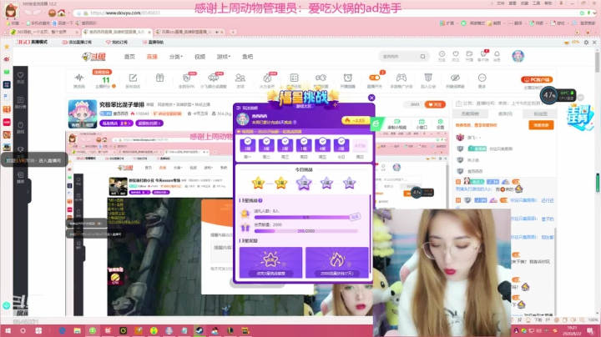Select the Tuesday 周二 checked star tile
Screen dimensions: 601x337
[x=266, y=145]
